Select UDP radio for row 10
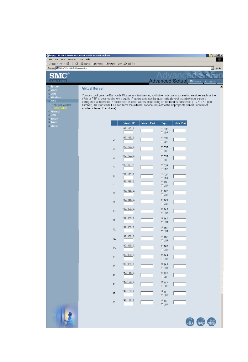 tap(162, 213)
